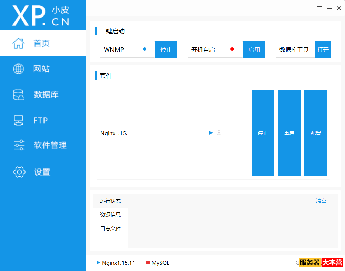Open database tools via the 打开 button
The height and width of the screenshot is (271, 345).
(x=323, y=49)
